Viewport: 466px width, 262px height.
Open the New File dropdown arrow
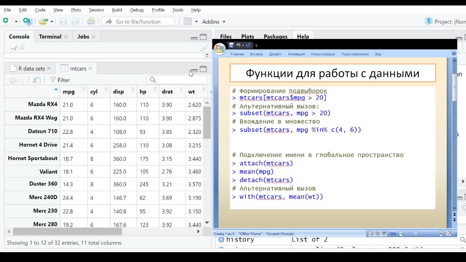coord(16,21)
